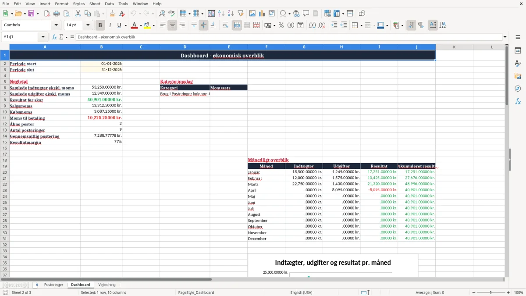Sort ascending A to Z

coord(221,14)
